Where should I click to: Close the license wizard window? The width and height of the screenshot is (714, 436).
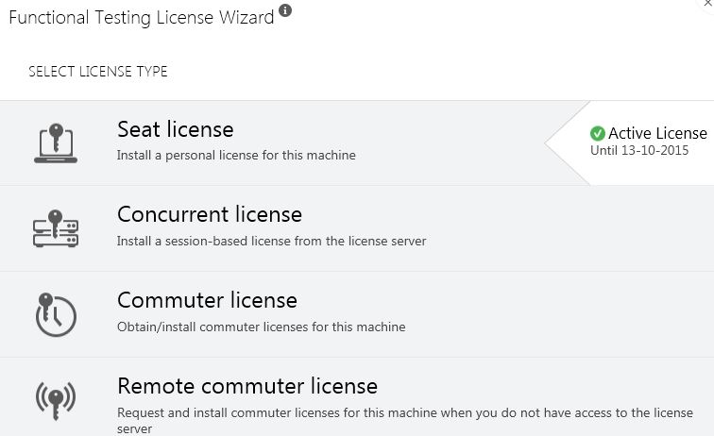click(x=708, y=3)
